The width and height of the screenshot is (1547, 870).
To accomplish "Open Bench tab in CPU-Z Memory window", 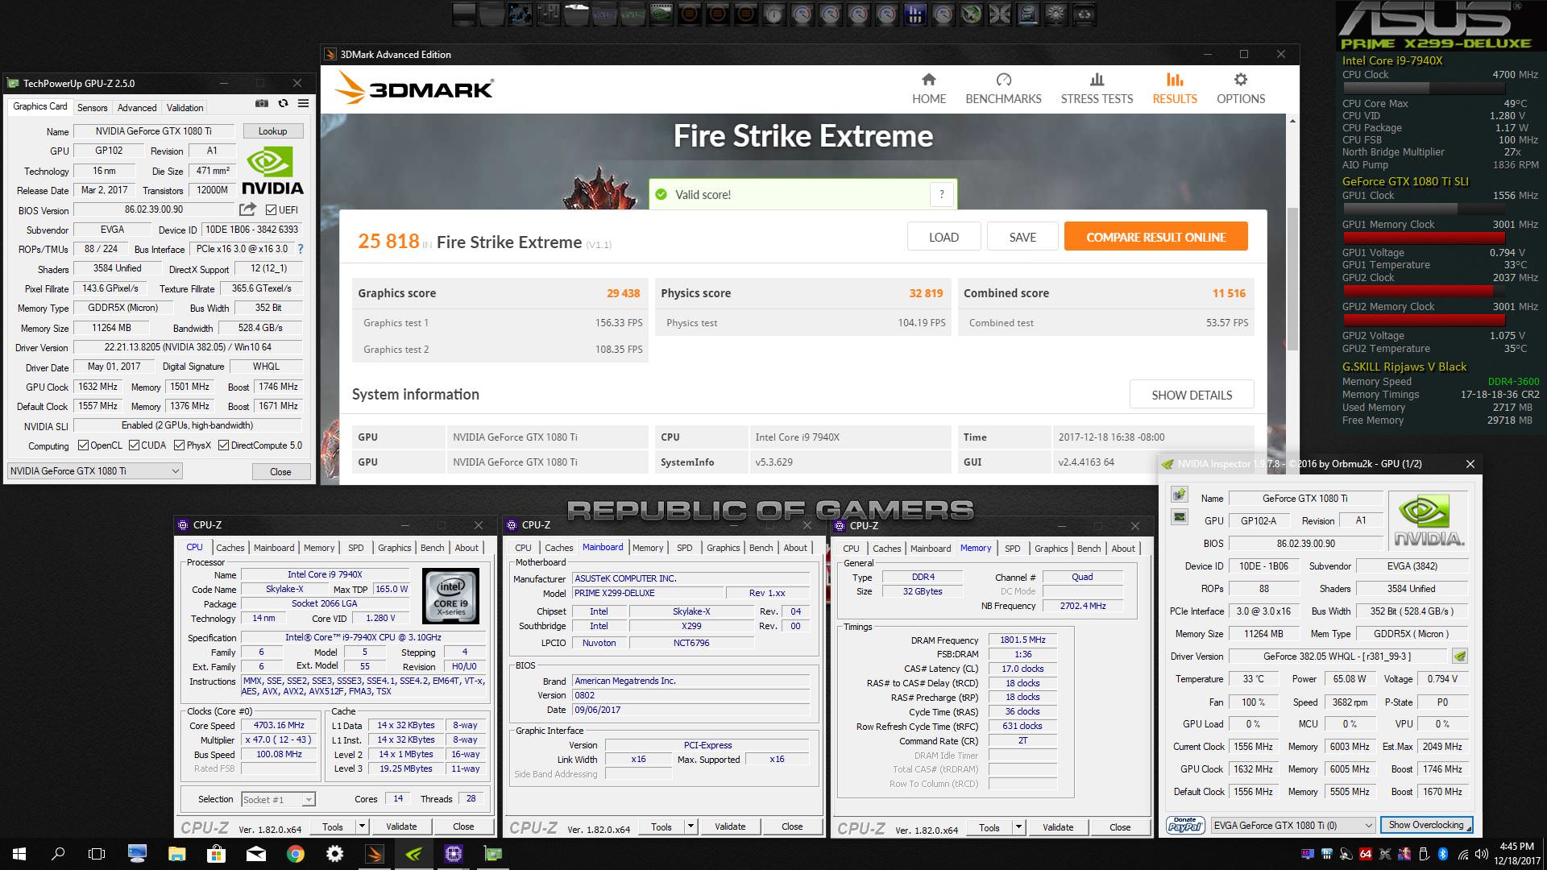I will (x=1089, y=549).
